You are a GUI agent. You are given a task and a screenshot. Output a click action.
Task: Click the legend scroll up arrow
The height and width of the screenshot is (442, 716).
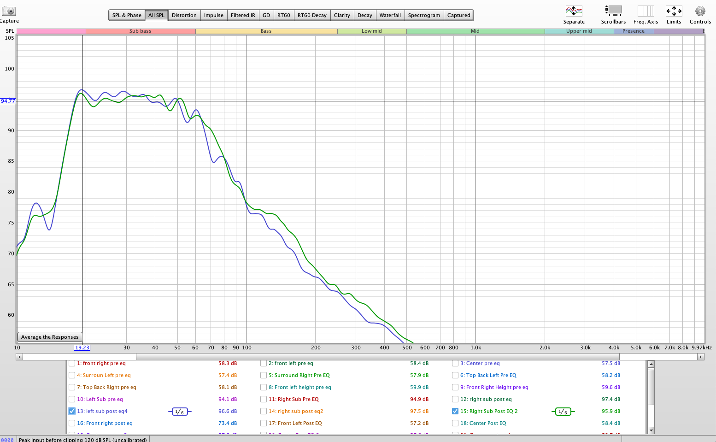651,365
